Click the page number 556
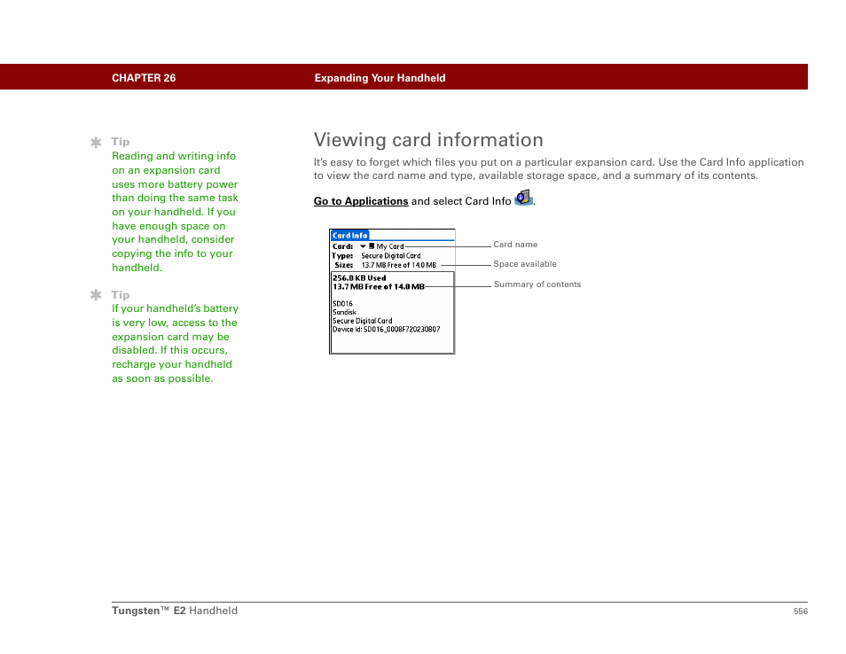Image resolution: width=846 pixels, height=654 pixels. (x=800, y=611)
